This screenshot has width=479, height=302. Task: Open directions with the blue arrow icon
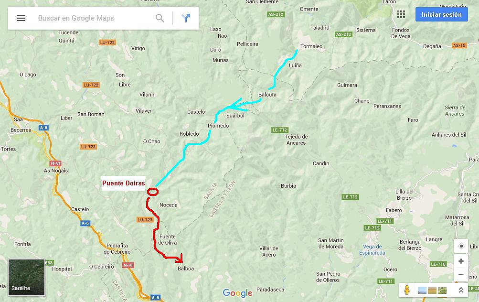(186, 18)
